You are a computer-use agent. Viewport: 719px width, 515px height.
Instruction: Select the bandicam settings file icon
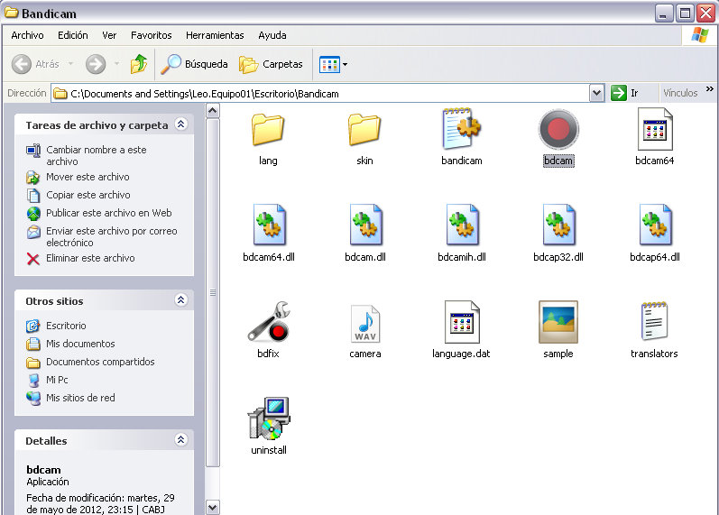[461, 130]
